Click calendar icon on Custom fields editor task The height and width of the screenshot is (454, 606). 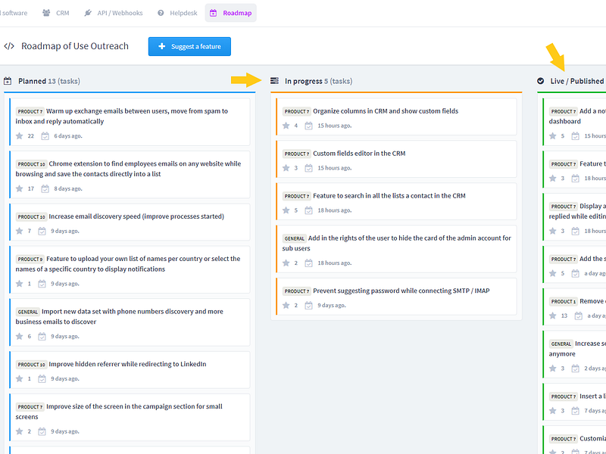click(x=308, y=168)
